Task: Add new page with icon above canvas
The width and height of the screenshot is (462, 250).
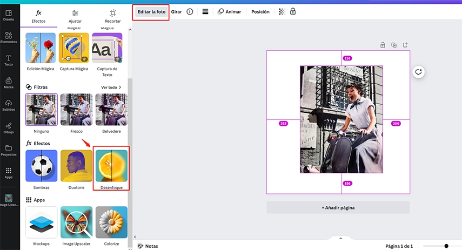Action: [x=405, y=45]
